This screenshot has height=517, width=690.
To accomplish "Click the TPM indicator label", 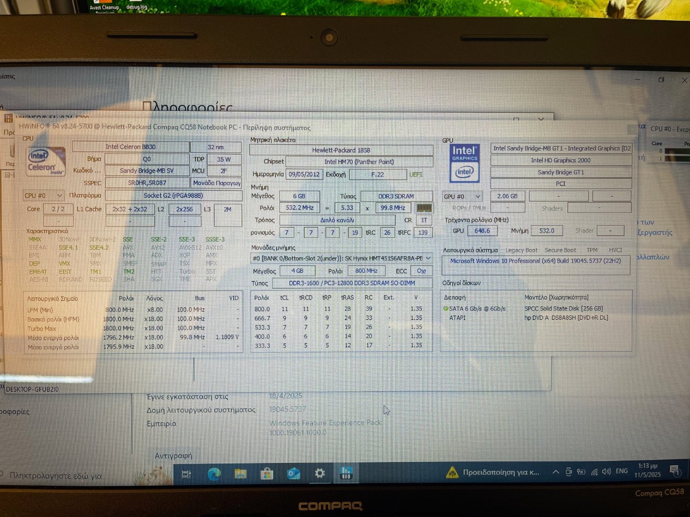I will point(592,250).
